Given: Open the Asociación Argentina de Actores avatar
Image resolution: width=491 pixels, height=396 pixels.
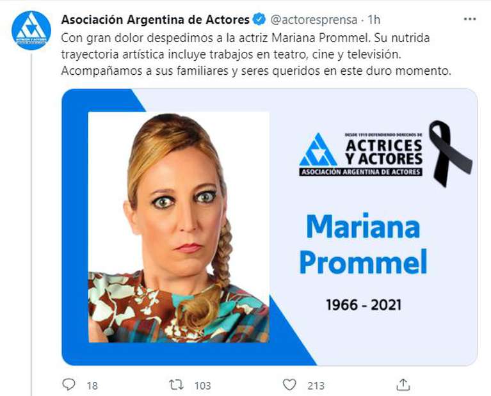Looking at the screenshot, I should [x=31, y=30].
